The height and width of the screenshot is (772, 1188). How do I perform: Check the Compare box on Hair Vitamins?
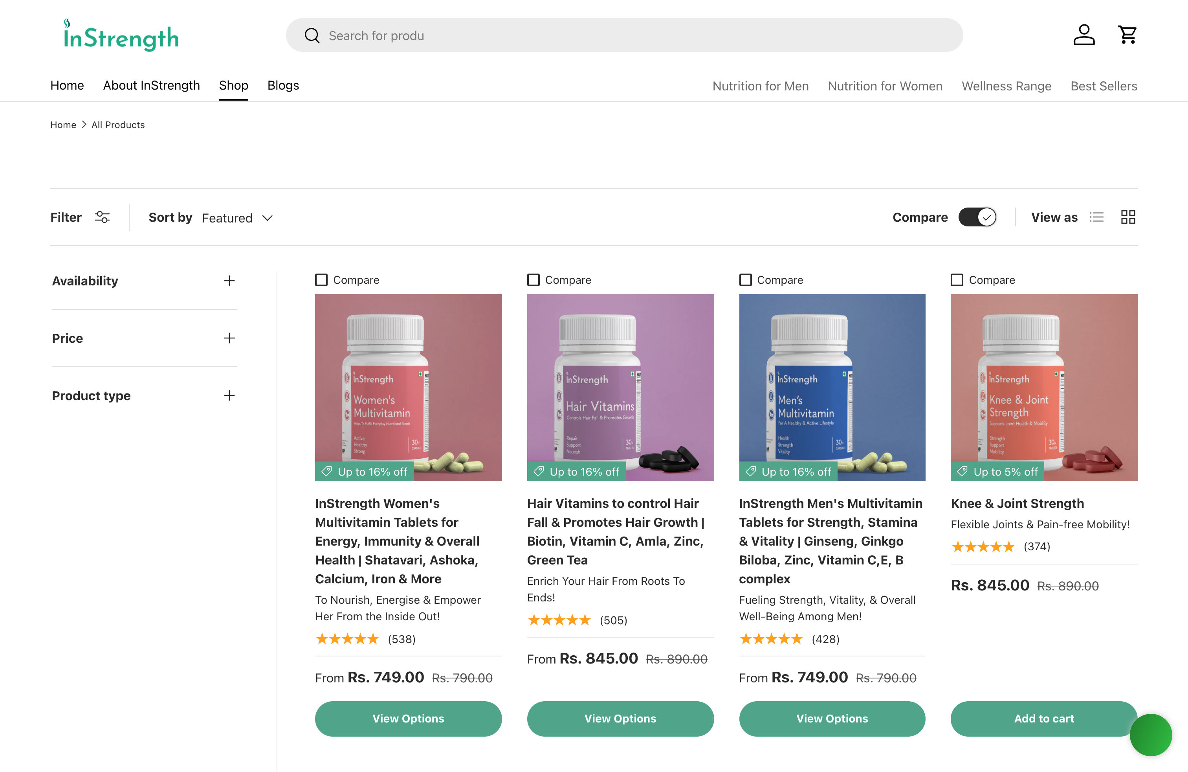click(533, 279)
